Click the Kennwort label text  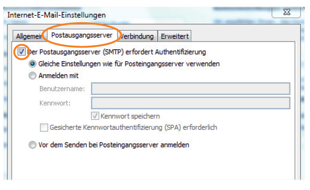point(55,103)
